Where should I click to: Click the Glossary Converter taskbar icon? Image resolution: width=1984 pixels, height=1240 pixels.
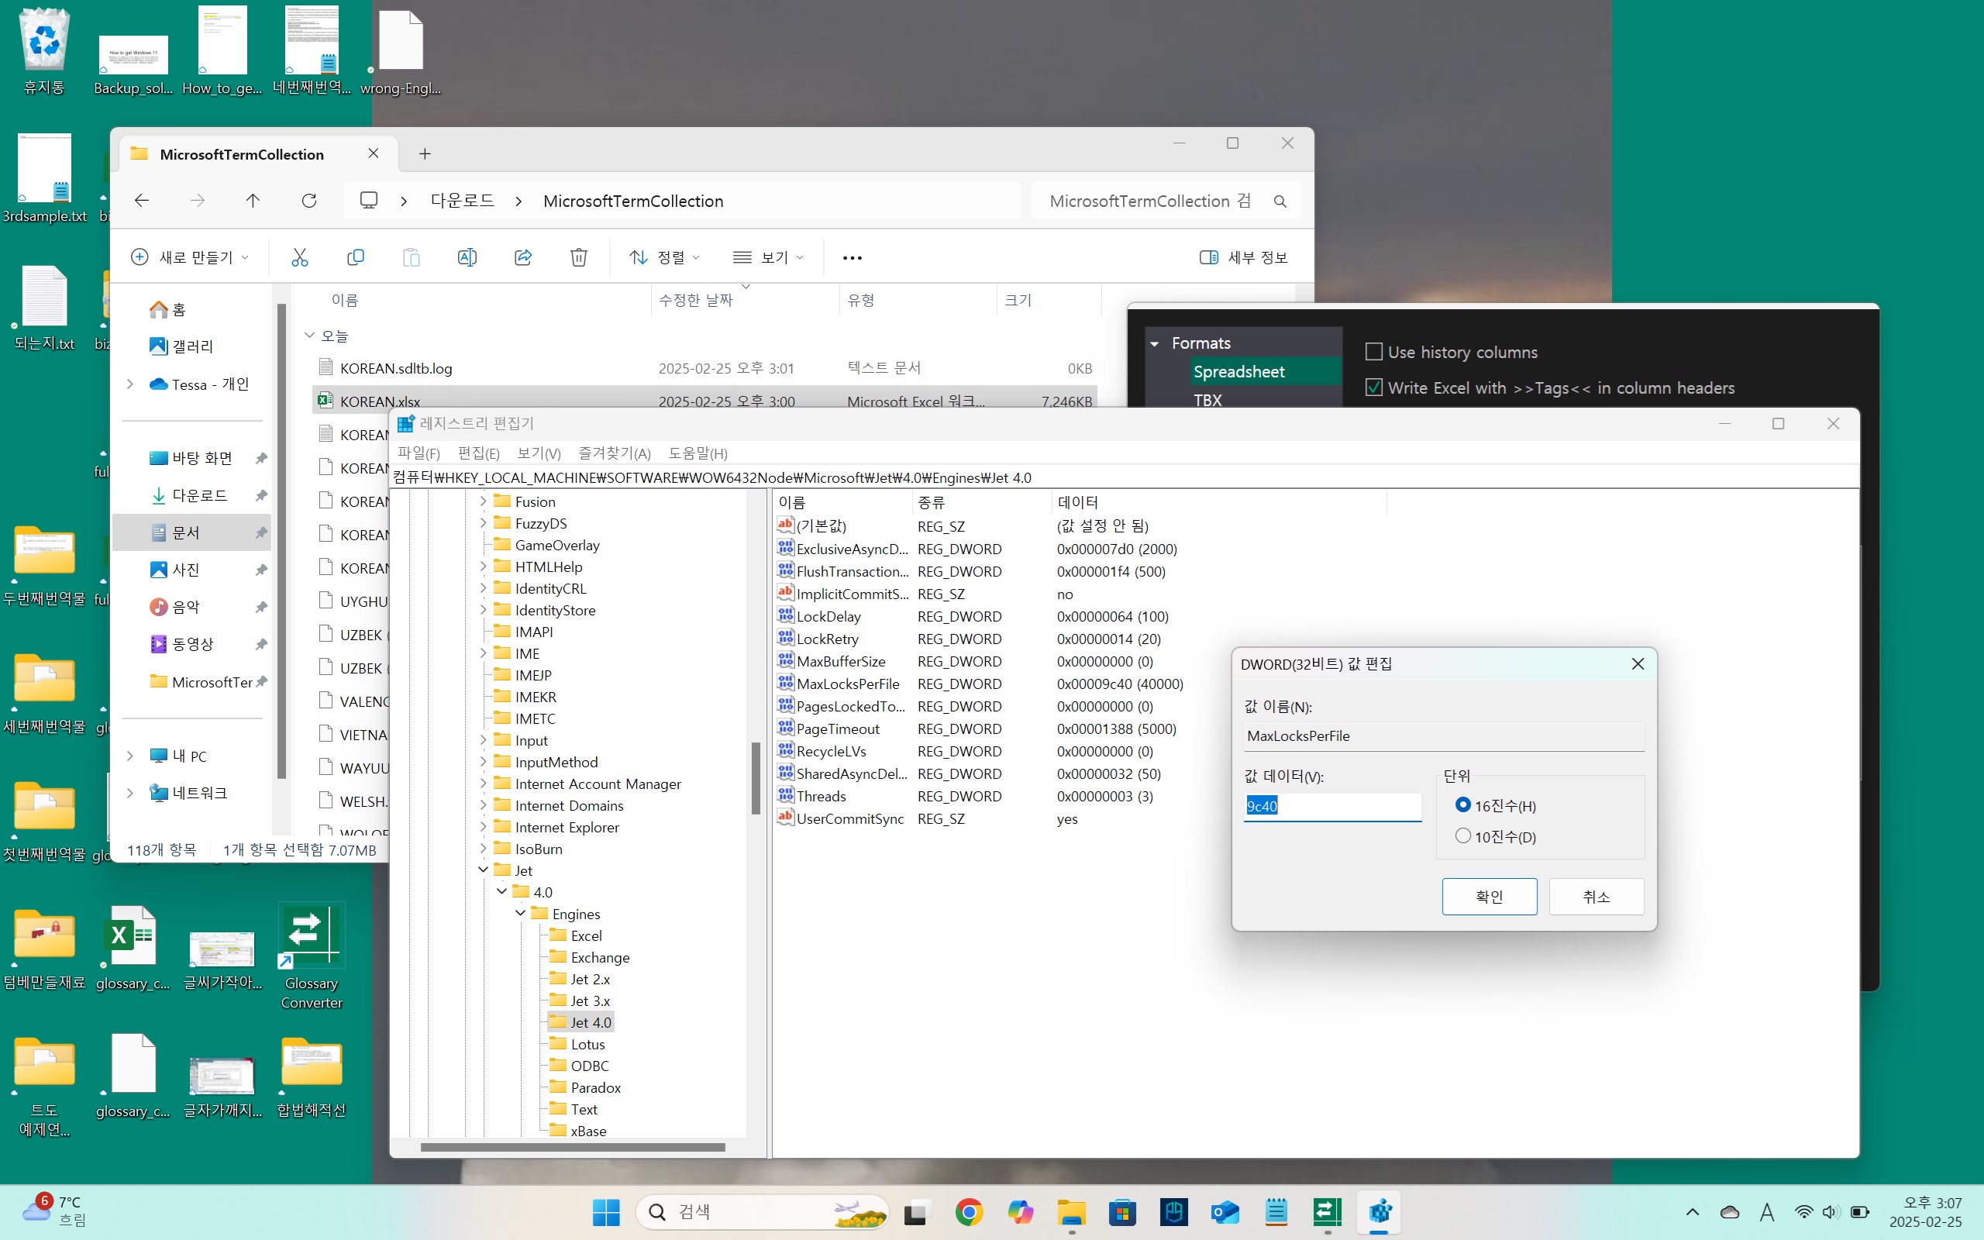[x=1328, y=1212]
